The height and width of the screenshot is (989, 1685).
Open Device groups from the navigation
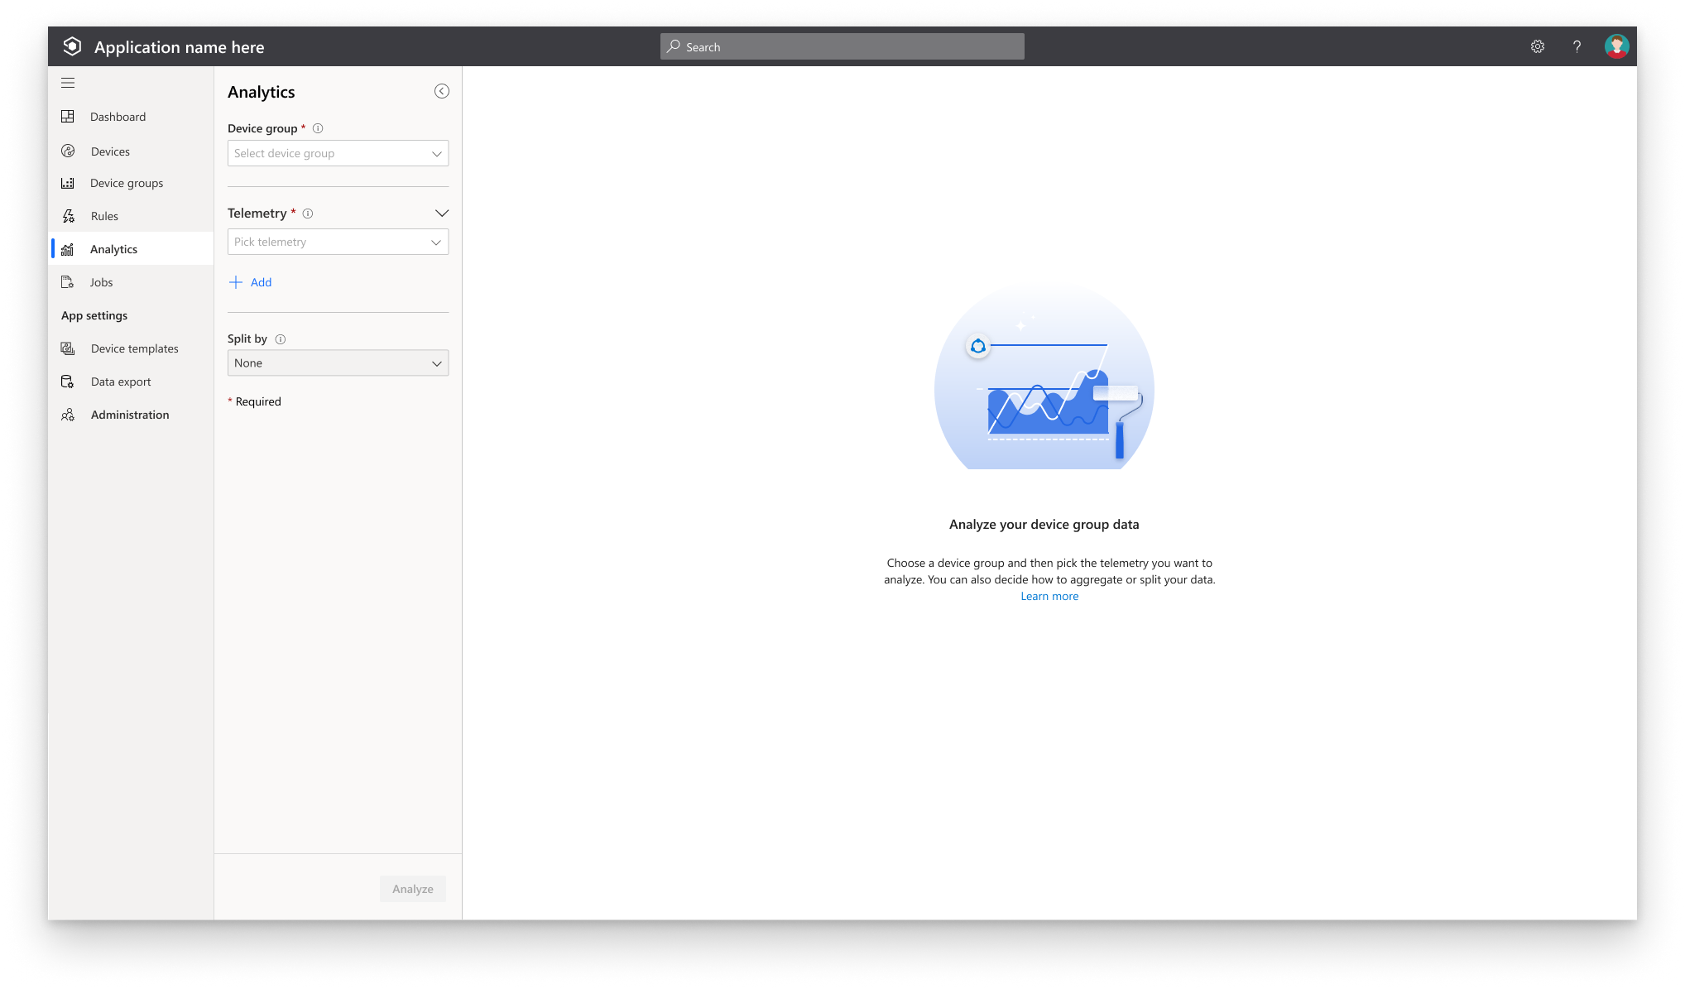tap(126, 183)
